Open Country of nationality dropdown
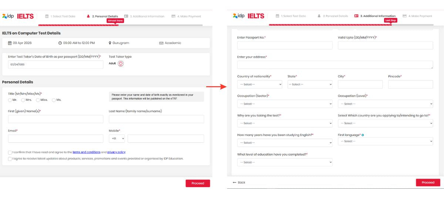 260,84
